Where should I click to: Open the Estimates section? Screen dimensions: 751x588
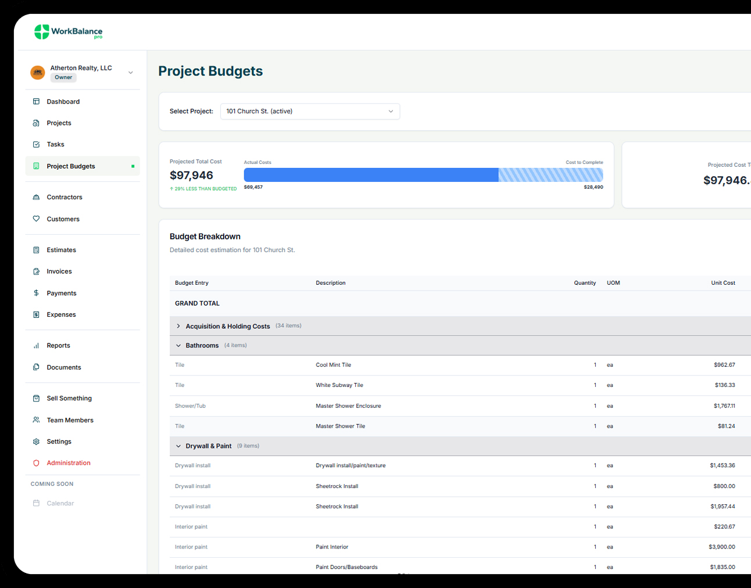coord(61,250)
